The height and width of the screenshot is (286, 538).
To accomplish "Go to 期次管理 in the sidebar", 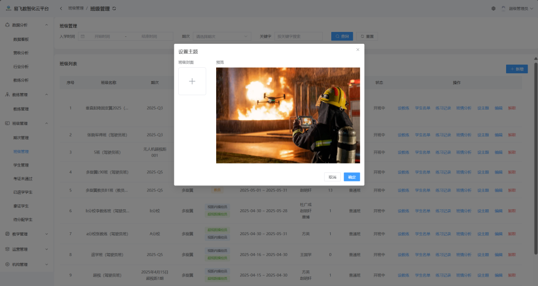I will [21, 138].
